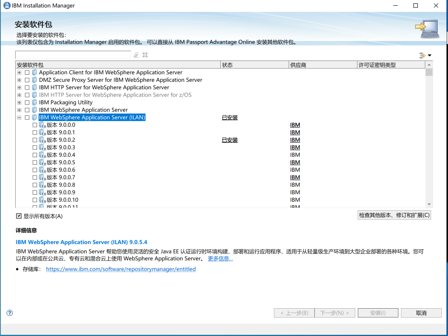448x336 pixels.
Task: Click the package filter text field
Action: coord(73,55)
